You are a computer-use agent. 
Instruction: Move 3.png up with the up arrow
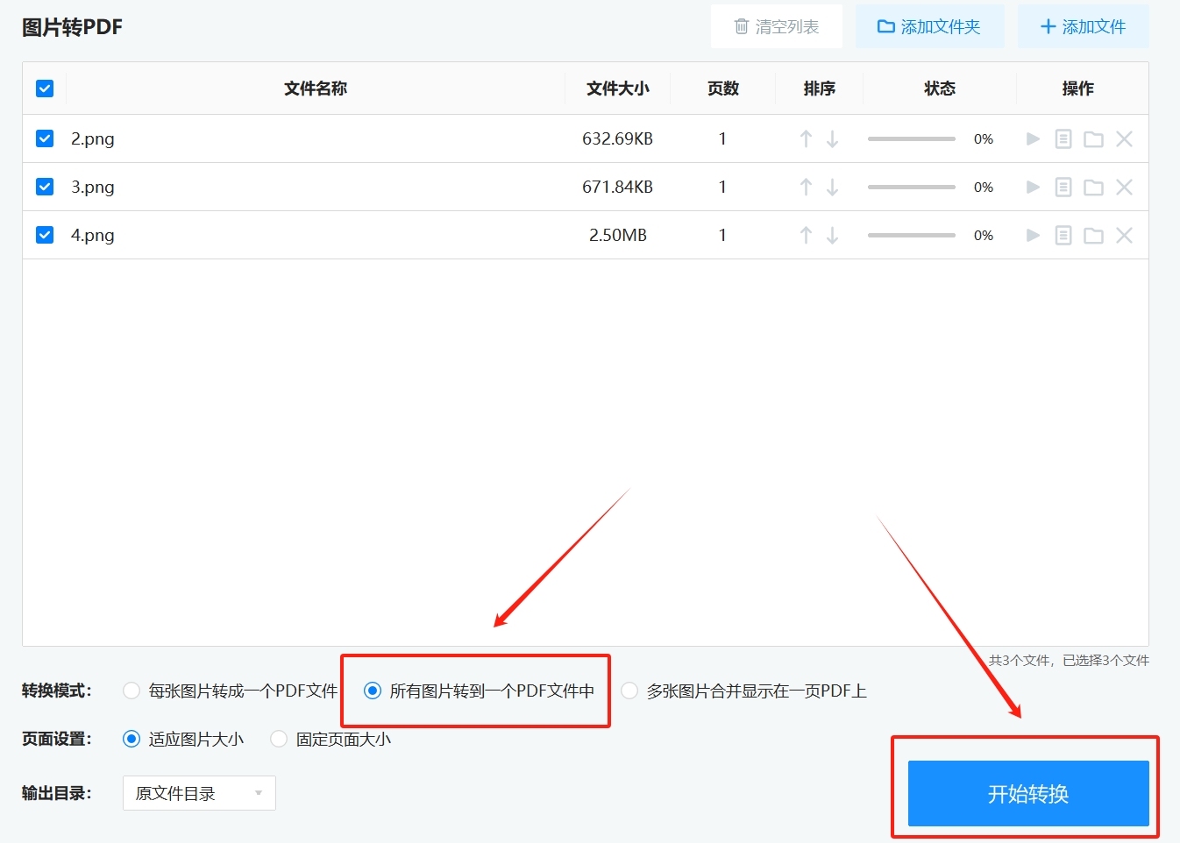tap(805, 187)
